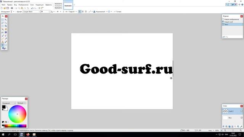Click the Duplicate Layer icon
Image resolution: width=244 pixels, height=137 pixels.
click(x=230, y=127)
